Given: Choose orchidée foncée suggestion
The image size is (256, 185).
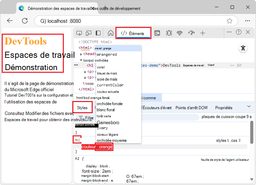Looking at the screenshot, I should (118, 104).
